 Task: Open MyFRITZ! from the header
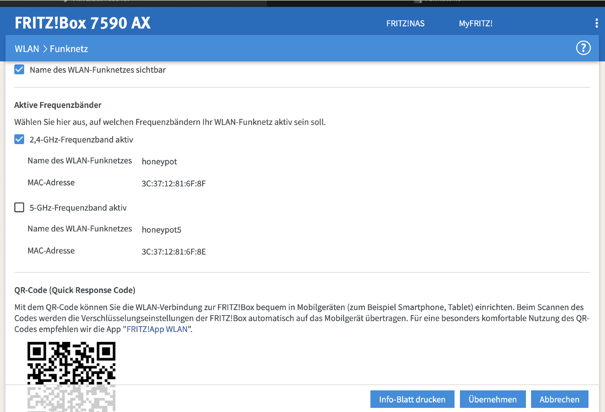(475, 23)
